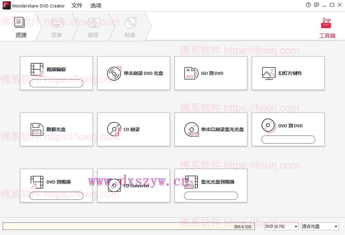
Task: Click the 预览 preview step icon
Action: tap(94, 23)
